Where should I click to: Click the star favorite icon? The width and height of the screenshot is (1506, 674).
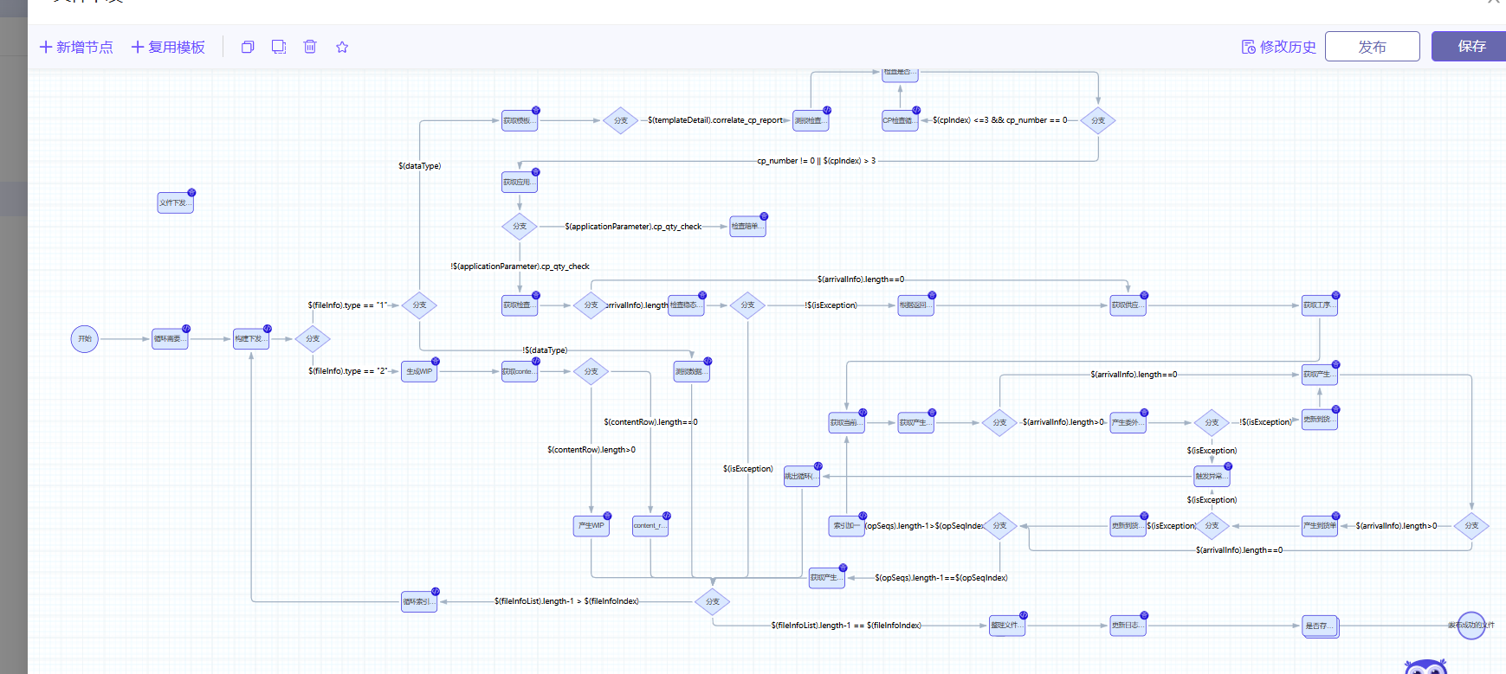pos(342,47)
